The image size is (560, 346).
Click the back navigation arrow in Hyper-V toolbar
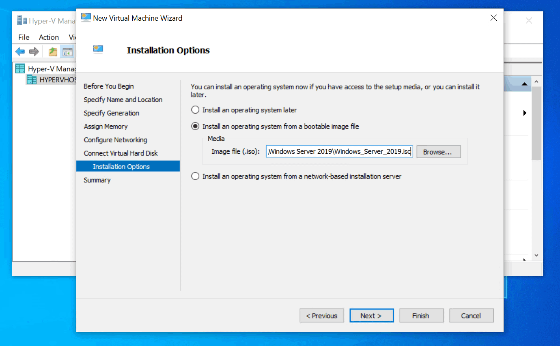coord(20,51)
